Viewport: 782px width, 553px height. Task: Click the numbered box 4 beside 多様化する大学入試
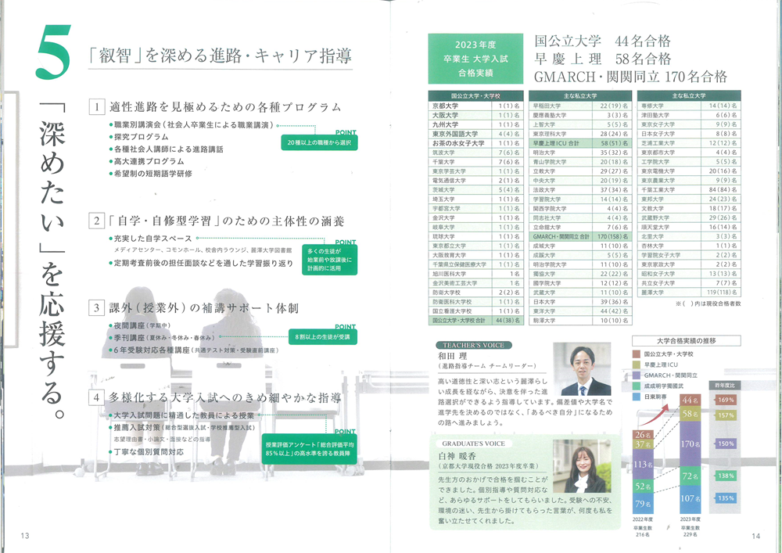click(97, 397)
